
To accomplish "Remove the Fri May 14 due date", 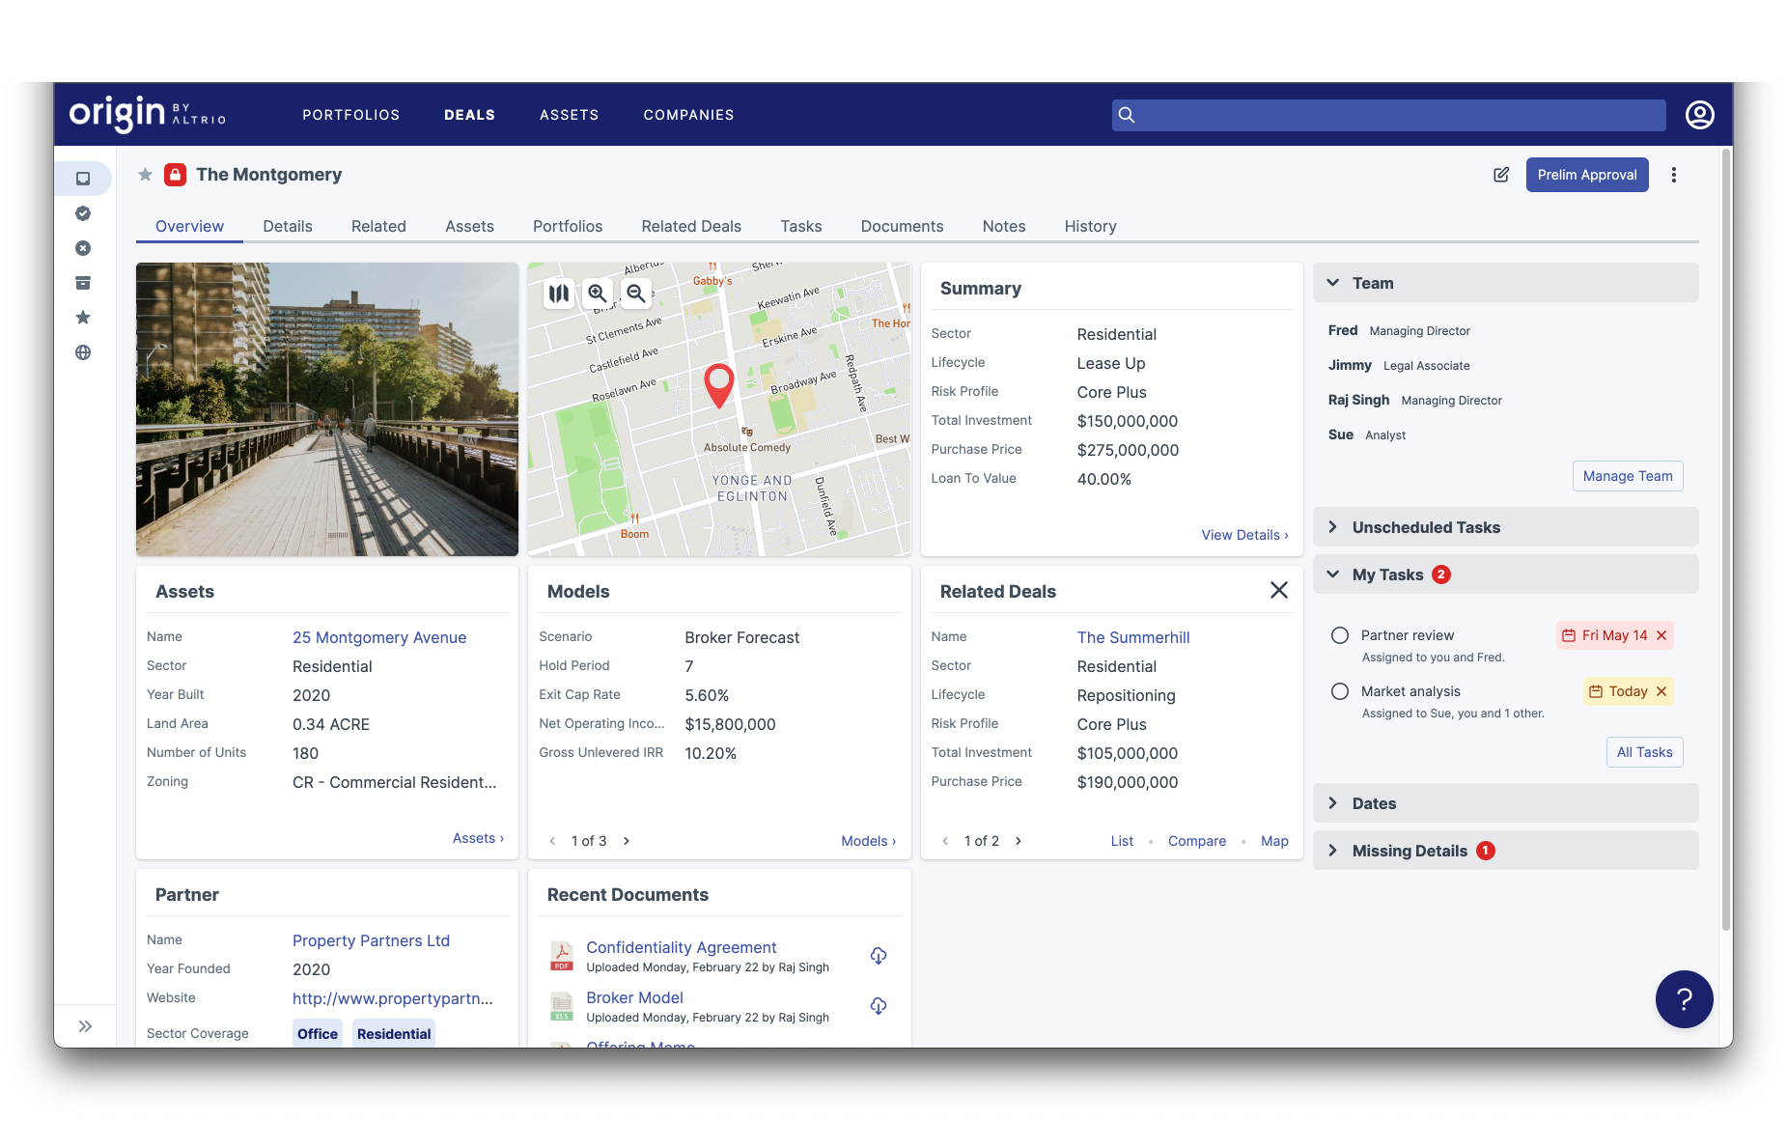I will [x=1661, y=635].
